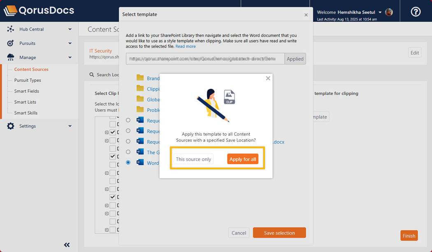
Task: Close the apply template confirmation popup
Action: coord(268,78)
